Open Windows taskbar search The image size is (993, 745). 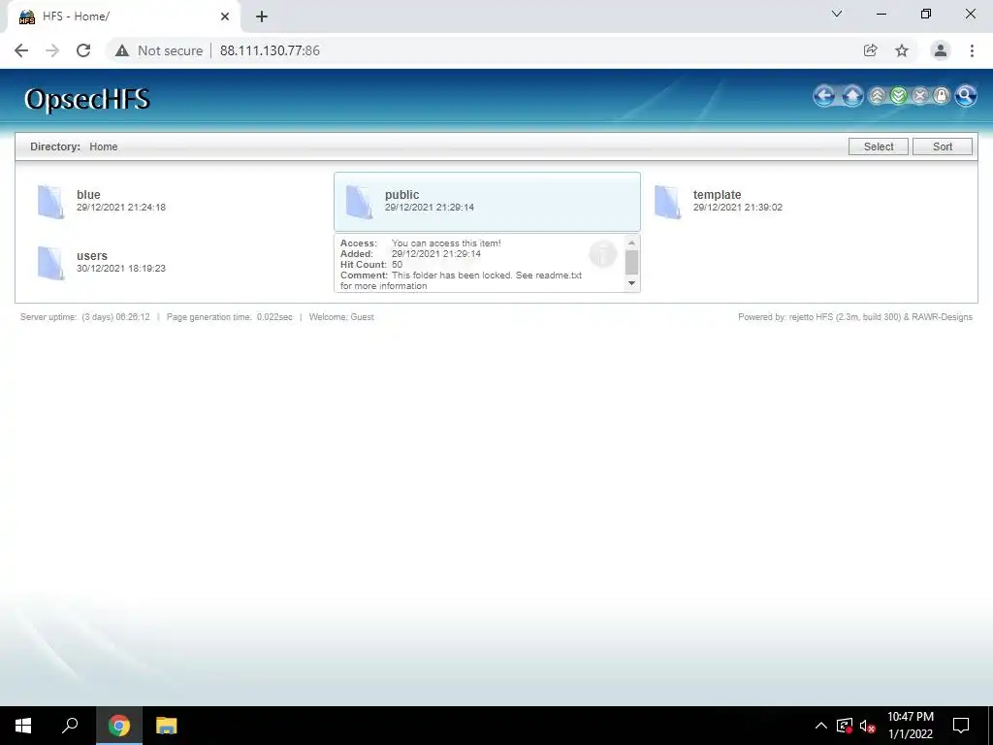pyautogui.click(x=70, y=726)
